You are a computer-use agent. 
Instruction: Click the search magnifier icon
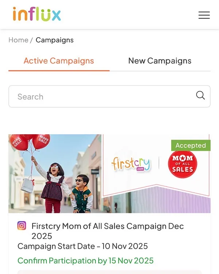pos(200,96)
